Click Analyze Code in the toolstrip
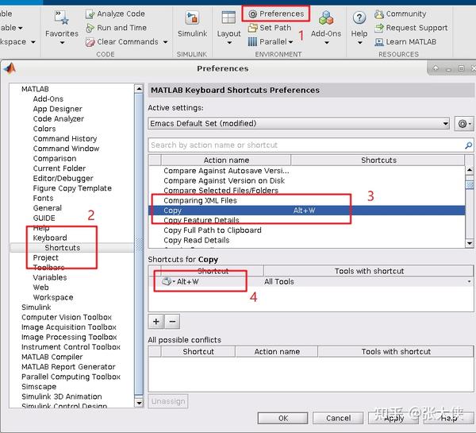 [x=115, y=14]
